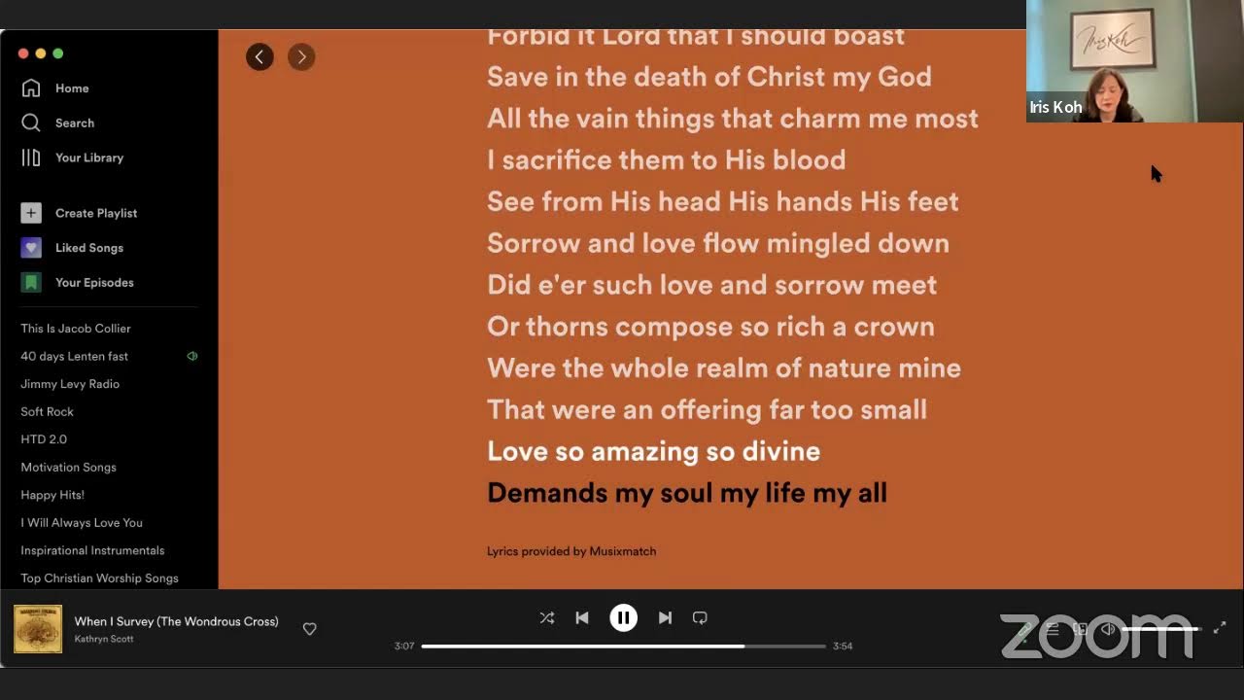Toggle shuffle playback
The image size is (1244, 700).
547,617
